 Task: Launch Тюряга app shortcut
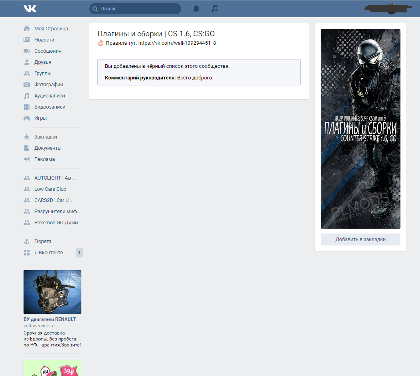(43, 241)
